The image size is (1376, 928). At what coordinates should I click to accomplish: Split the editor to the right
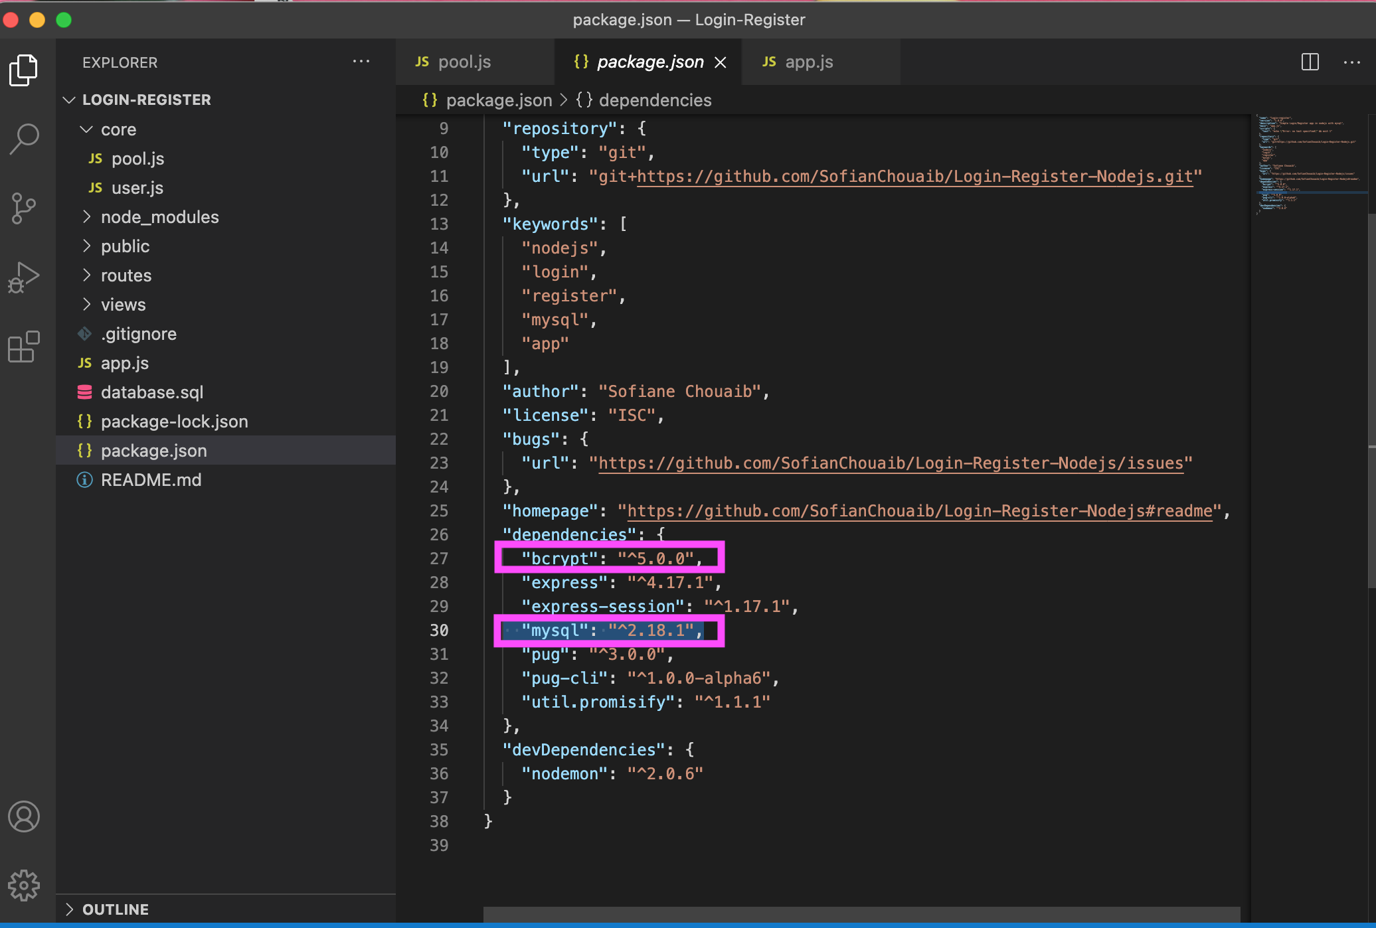[x=1310, y=62]
